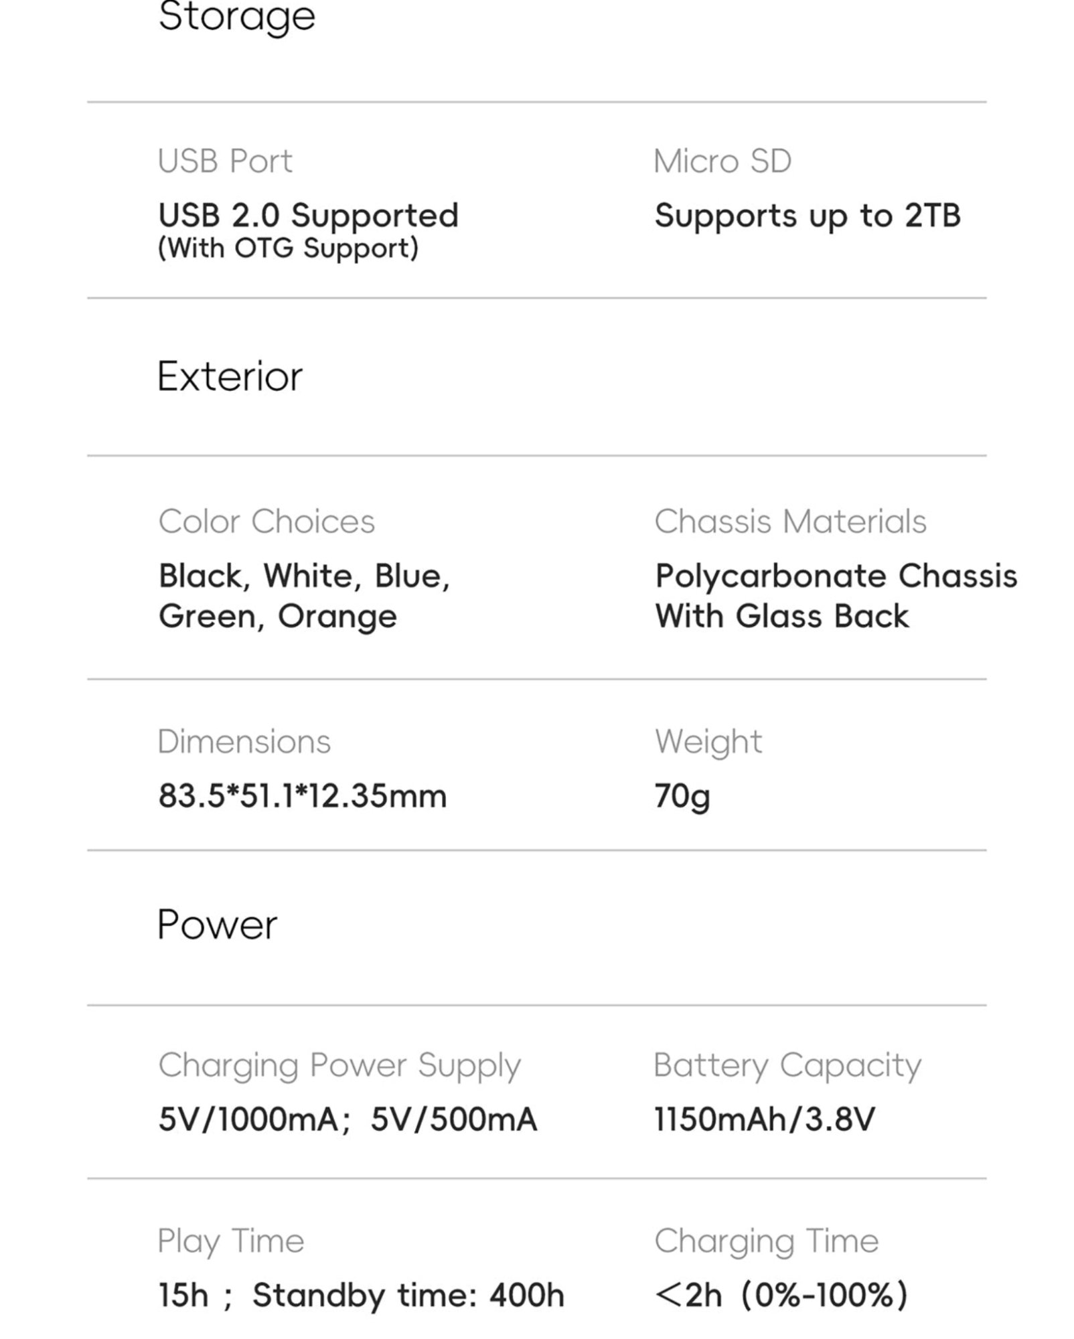Screen dimensions: 1074x1339
Task: Click the Power section heading
Action: coord(217,925)
